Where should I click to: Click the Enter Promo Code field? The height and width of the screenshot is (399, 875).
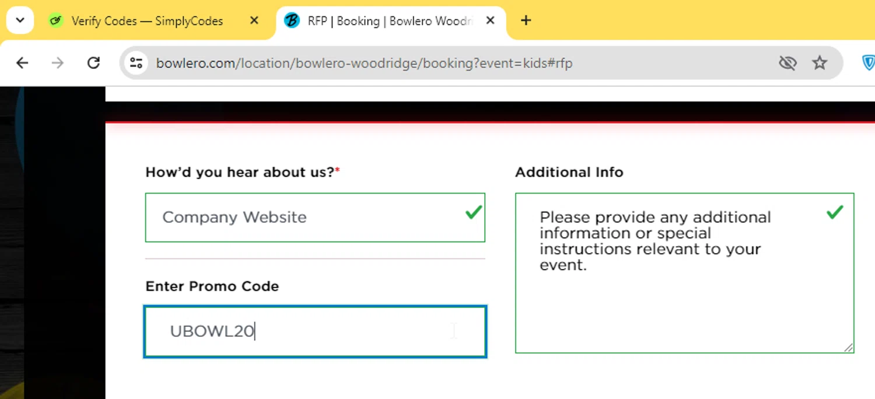(x=315, y=331)
